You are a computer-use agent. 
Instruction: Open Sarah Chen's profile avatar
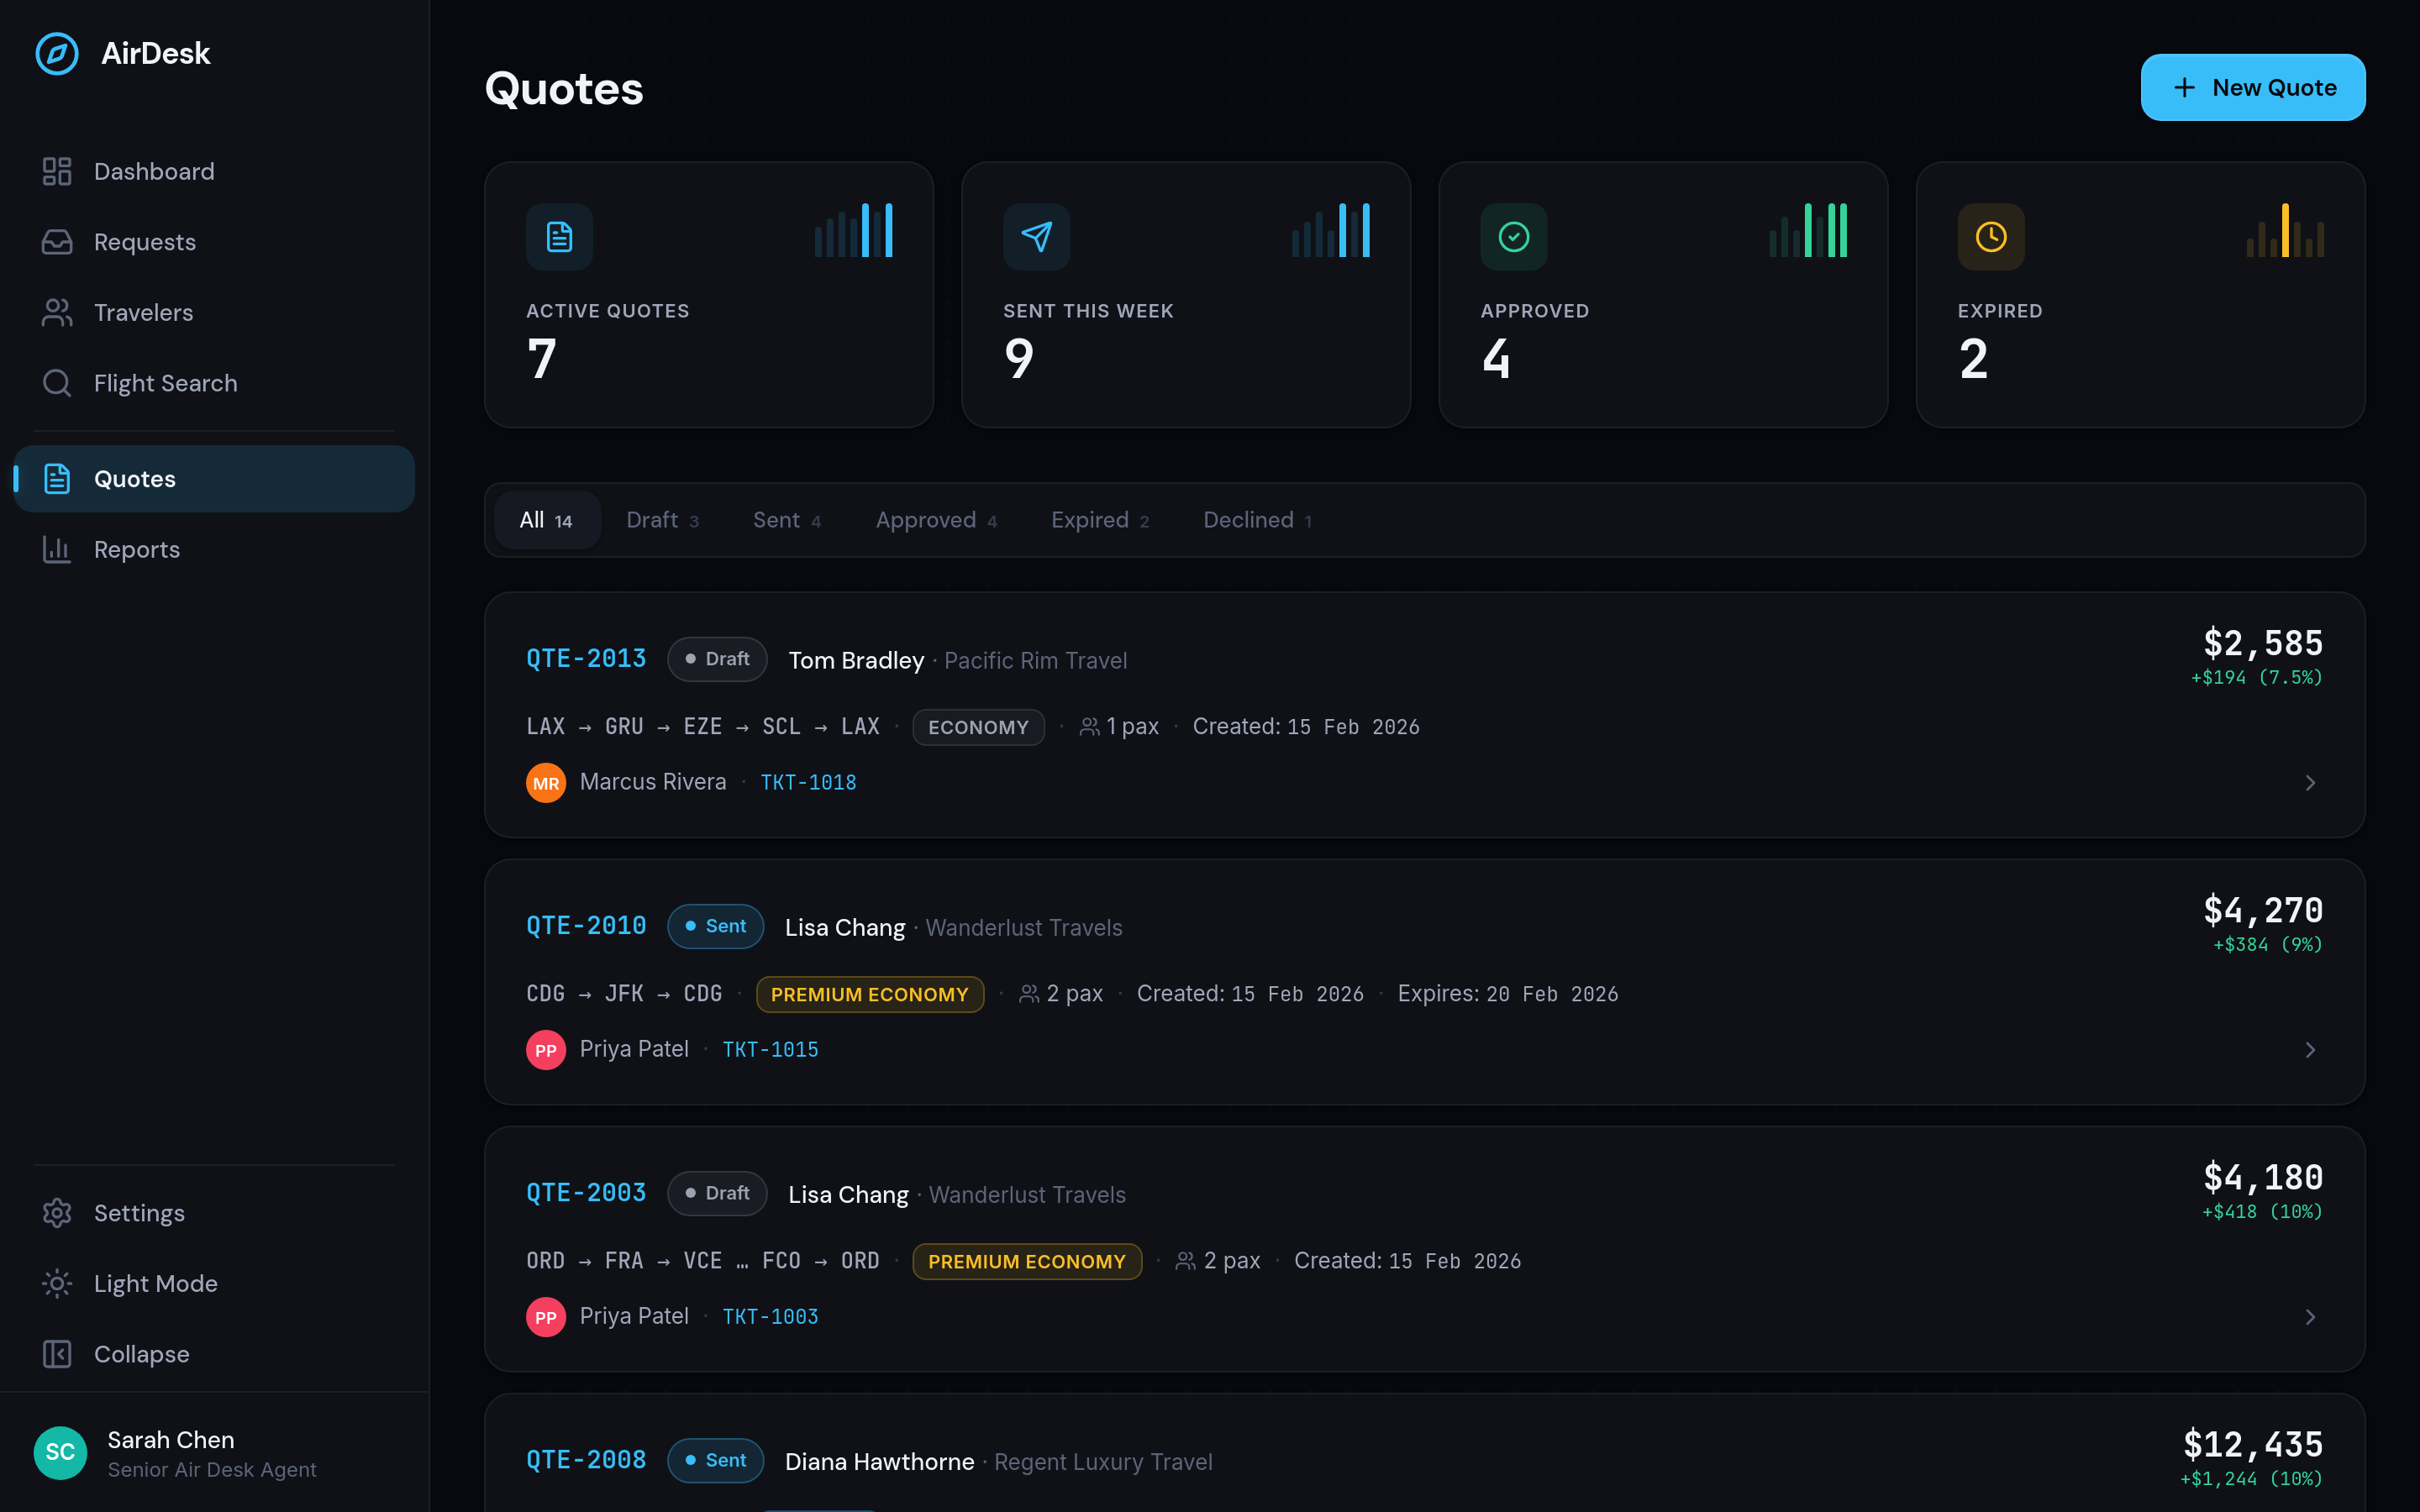click(x=60, y=1453)
